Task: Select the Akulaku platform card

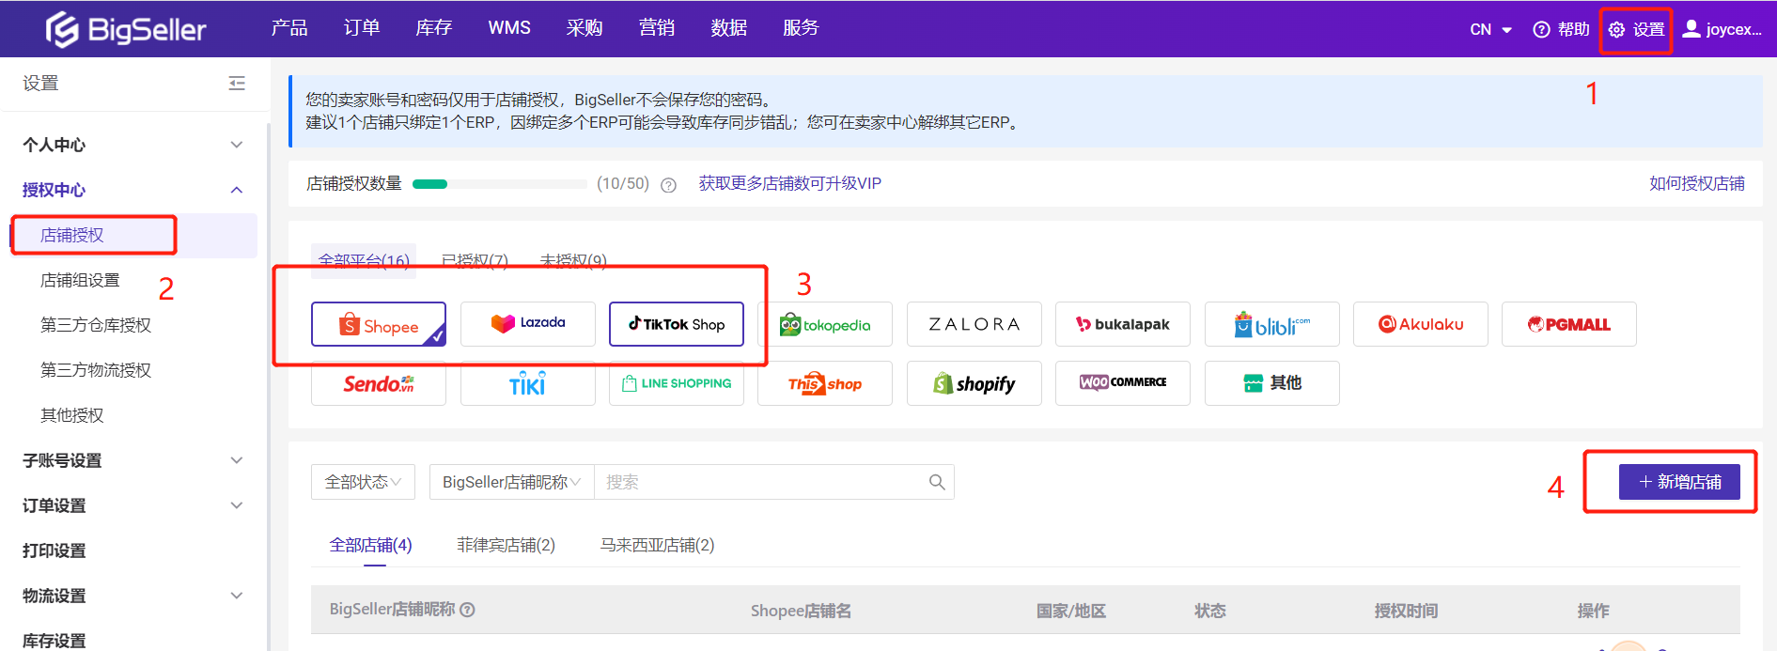Action: (x=1421, y=324)
